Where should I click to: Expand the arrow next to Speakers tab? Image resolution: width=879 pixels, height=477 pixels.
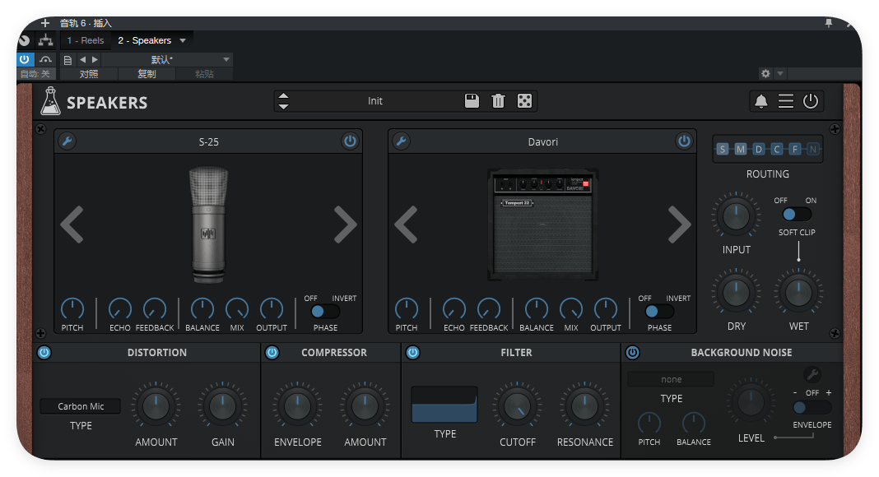click(x=183, y=40)
